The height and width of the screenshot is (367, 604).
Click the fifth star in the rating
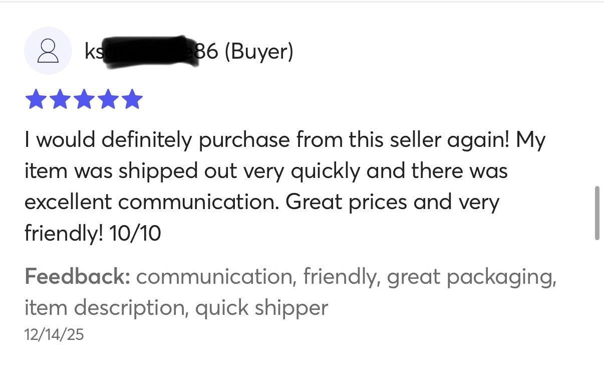click(132, 99)
